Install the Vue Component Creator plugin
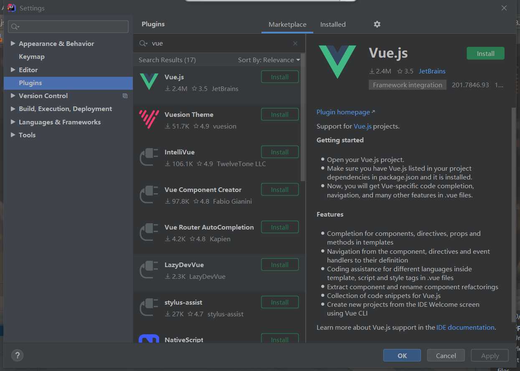The width and height of the screenshot is (520, 371). (x=280, y=190)
